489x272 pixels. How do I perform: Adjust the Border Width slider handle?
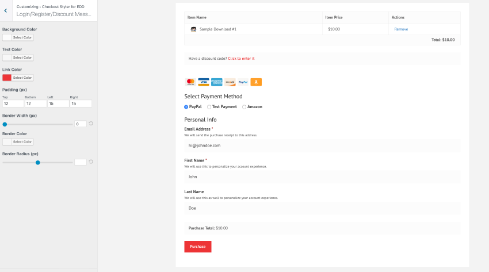(5, 124)
